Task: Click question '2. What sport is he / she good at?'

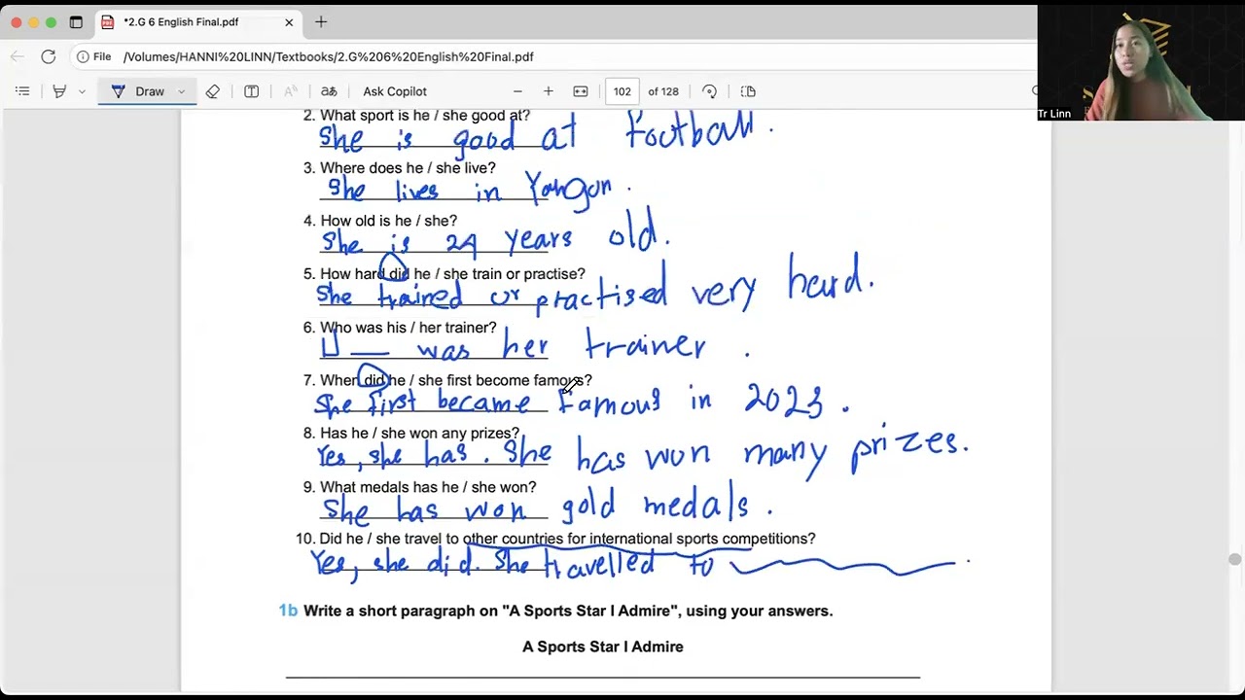Action: tap(417, 116)
